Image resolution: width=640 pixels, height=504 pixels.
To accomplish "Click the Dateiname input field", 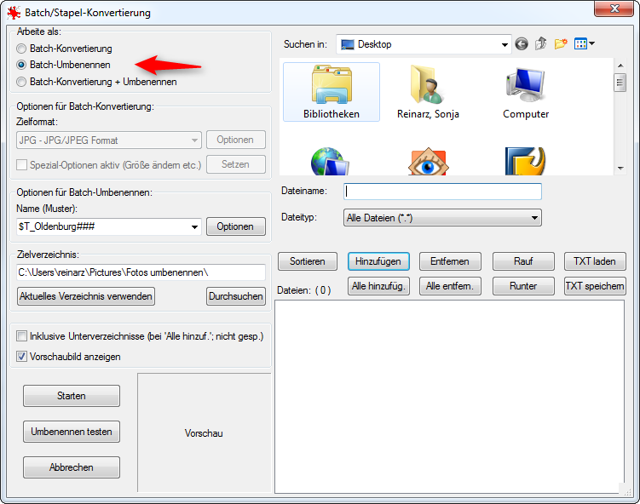I will tap(443, 192).
